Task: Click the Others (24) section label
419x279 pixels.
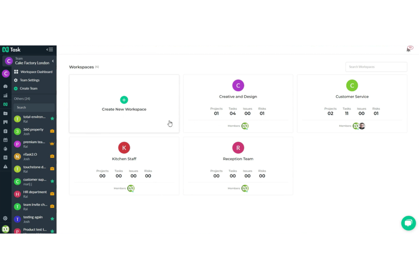Action: (x=22, y=99)
